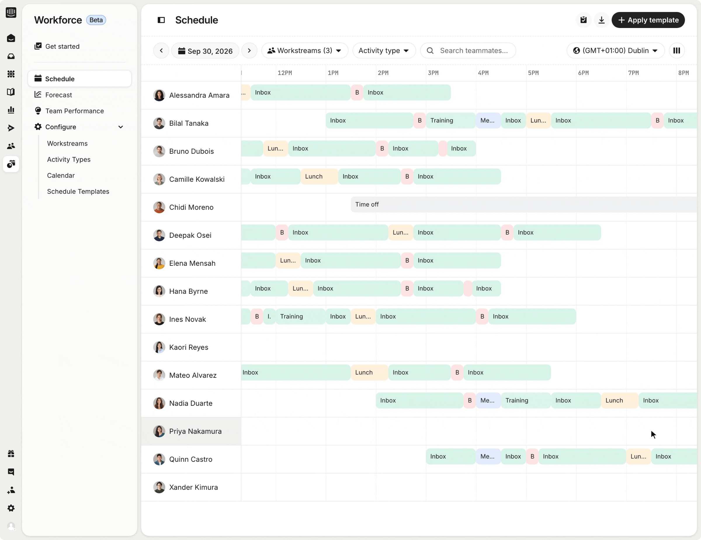The image size is (701, 540).
Task: Open the (GMT+01:00) Dublin timezone dropdown
Action: point(615,51)
